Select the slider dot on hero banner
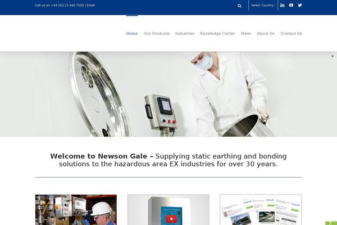Screen dimensions: 337x225 pos(333,56)
